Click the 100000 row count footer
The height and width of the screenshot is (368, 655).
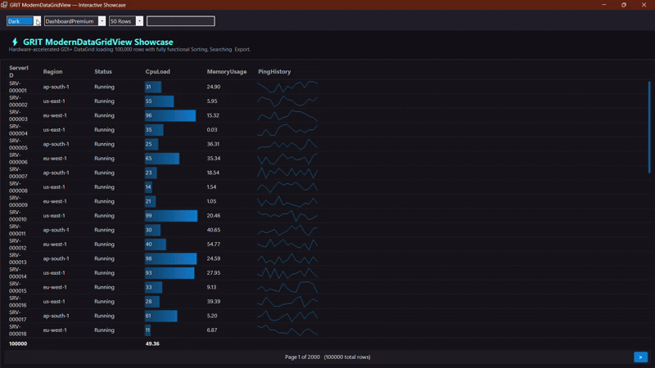pos(18,343)
